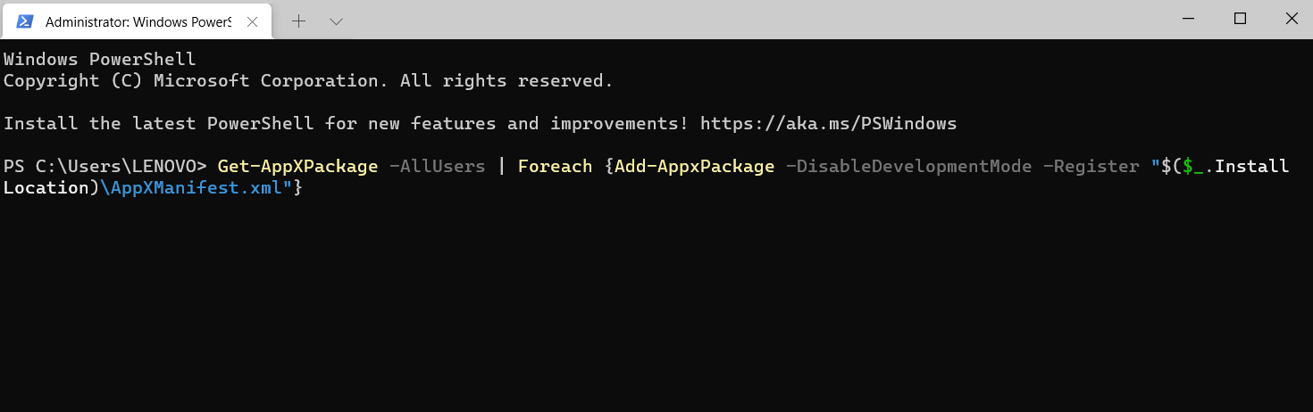Maximize the terminal window
This screenshot has height=412, width=1313.
point(1240,19)
